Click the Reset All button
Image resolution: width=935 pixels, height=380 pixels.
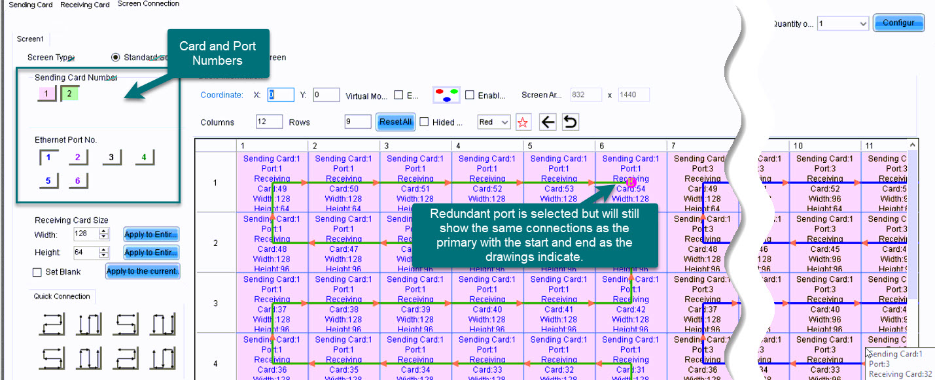click(x=395, y=122)
